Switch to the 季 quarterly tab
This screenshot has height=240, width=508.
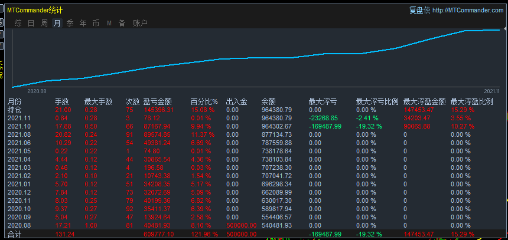(70, 23)
